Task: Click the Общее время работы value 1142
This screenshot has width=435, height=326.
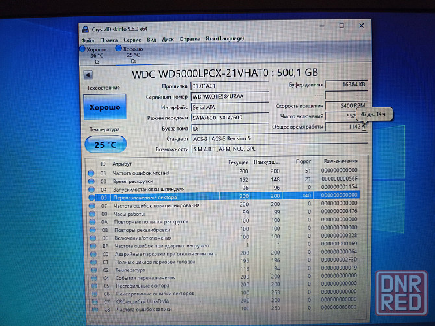Action: (x=347, y=127)
